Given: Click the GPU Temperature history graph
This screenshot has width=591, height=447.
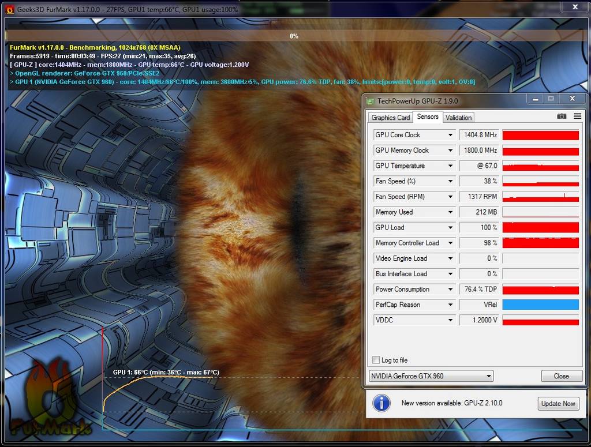Looking at the screenshot, I should coord(540,166).
